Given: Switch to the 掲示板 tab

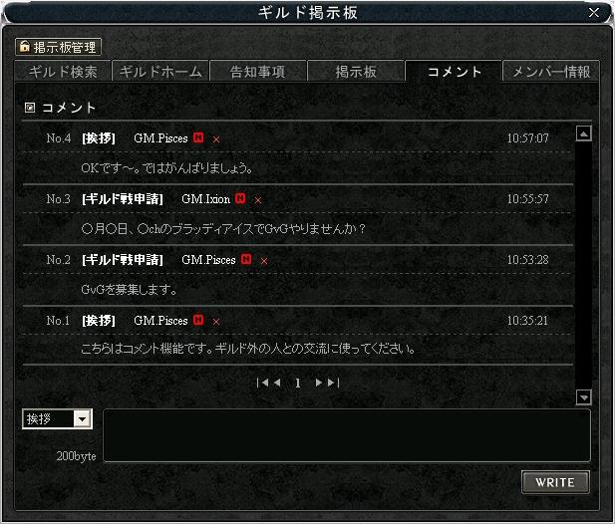Looking at the screenshot, I should [x=356, y=72].
